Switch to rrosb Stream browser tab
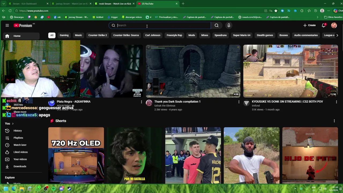 tap(115, 4)
